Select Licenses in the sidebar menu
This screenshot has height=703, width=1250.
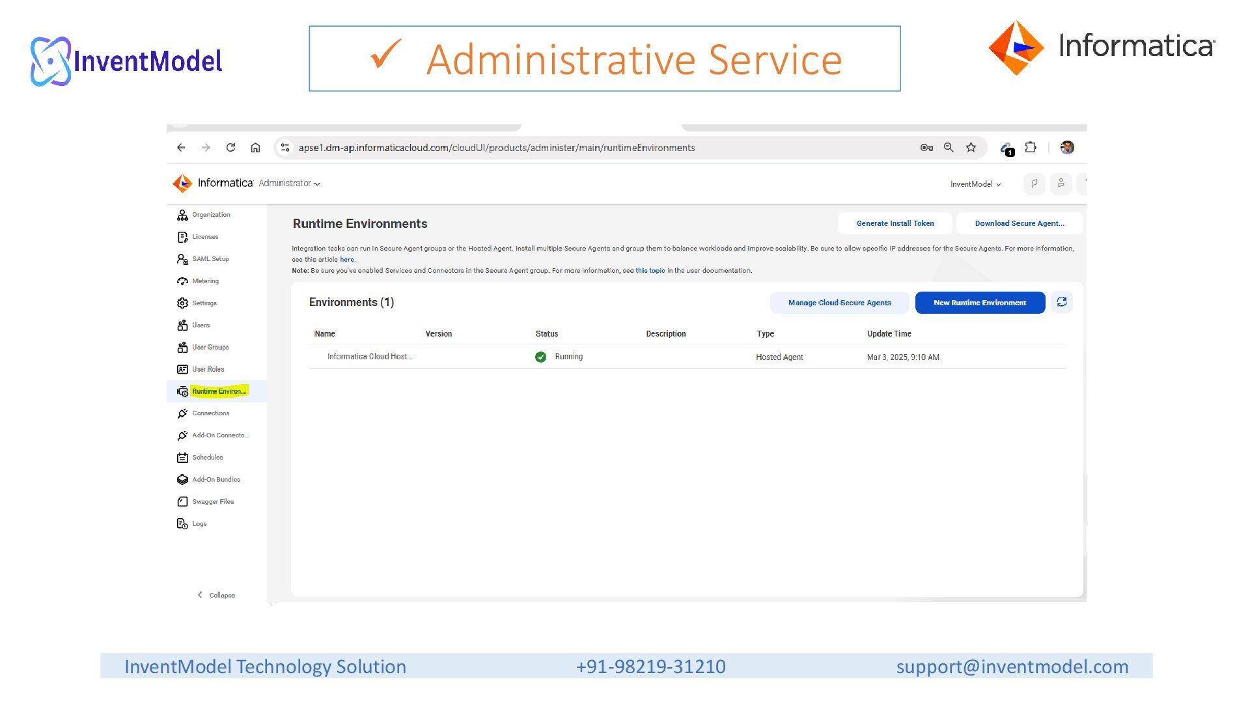[205, 237]
